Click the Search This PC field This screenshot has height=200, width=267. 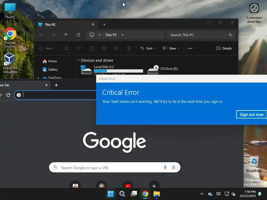201,35
